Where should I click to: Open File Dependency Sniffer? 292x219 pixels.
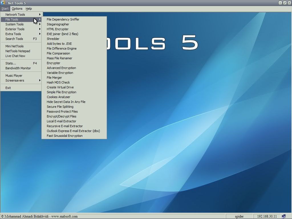click(x=74, y=19)
